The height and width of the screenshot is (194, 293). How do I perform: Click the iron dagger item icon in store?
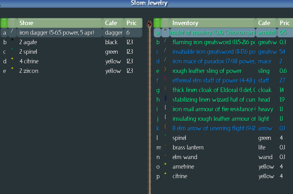[x=12, y=32]
